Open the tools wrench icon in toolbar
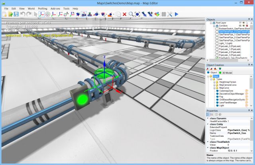This screenshot has width=255, height=165. click(x=169, y=14)
